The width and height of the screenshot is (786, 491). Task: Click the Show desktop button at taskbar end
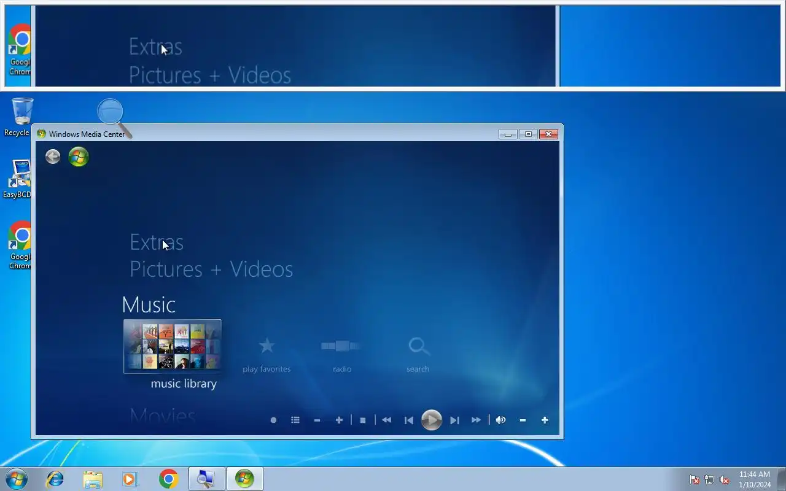pos(781,479)
